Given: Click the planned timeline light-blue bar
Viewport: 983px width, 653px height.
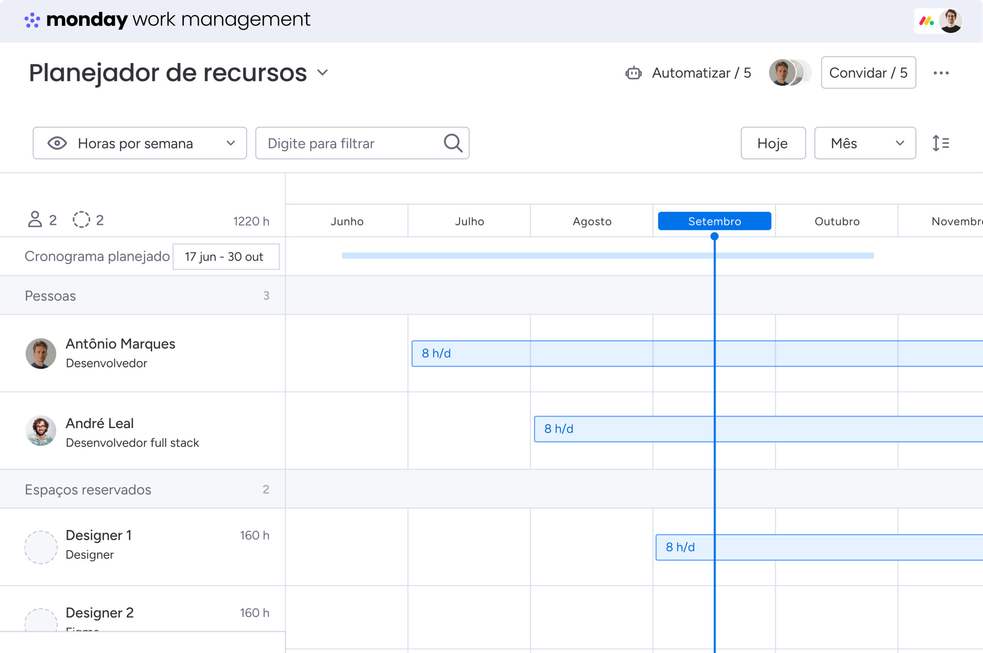Looking at the screenshot, I should click(607, 256).
